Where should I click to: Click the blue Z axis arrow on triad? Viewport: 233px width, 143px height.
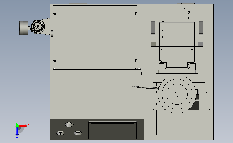click(x=17, y=132)
